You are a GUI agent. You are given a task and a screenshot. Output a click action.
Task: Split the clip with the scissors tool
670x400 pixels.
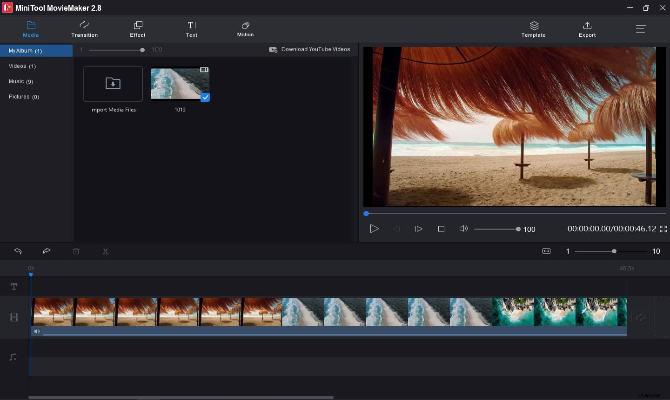tap(106, 251)
